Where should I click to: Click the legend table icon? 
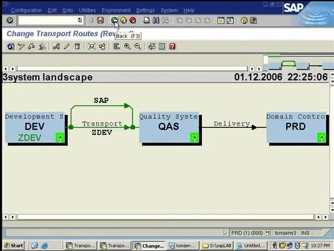tap(162, 46)
